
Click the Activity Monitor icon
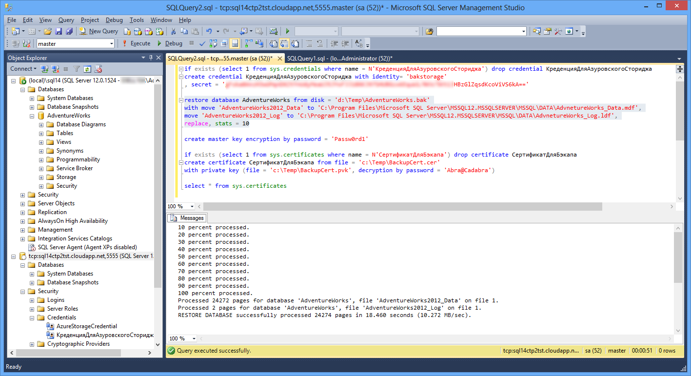(x=273, y=31)
